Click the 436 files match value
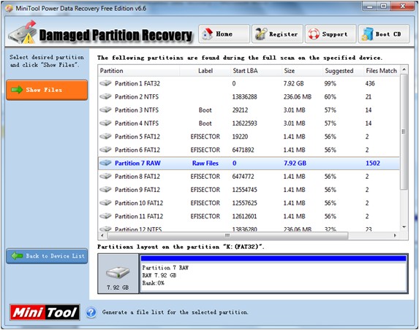The image size is (419, 330). [x=370, y=83]
